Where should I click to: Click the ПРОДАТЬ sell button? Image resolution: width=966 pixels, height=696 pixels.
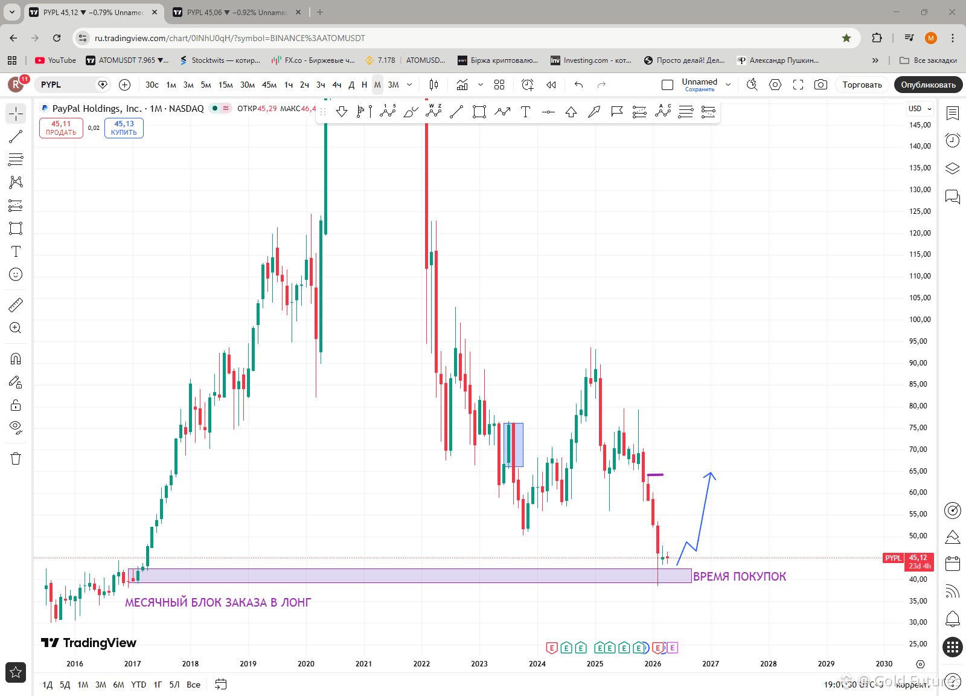(61, 128)
